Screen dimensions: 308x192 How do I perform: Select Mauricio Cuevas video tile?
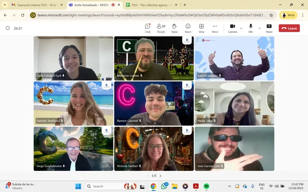154,58
